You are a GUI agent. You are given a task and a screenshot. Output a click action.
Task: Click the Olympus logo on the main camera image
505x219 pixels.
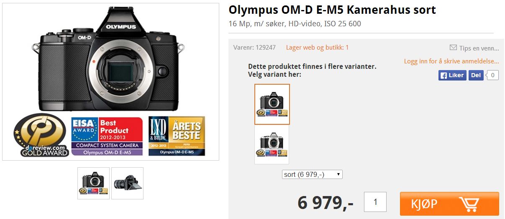121,27
